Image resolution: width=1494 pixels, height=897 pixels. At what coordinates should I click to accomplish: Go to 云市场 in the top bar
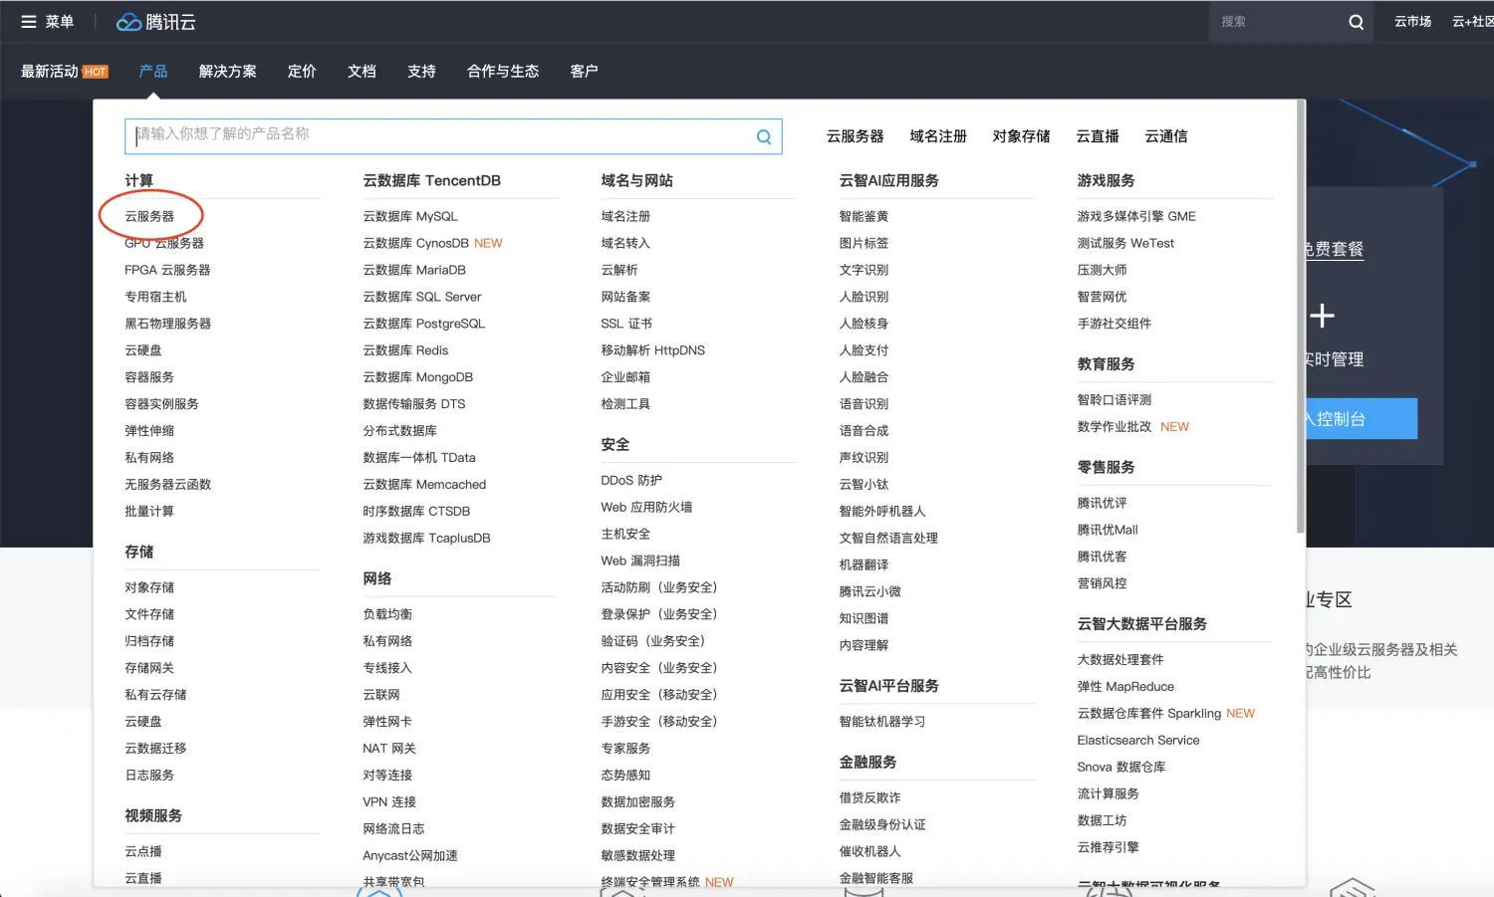(x=1412, y=22)
